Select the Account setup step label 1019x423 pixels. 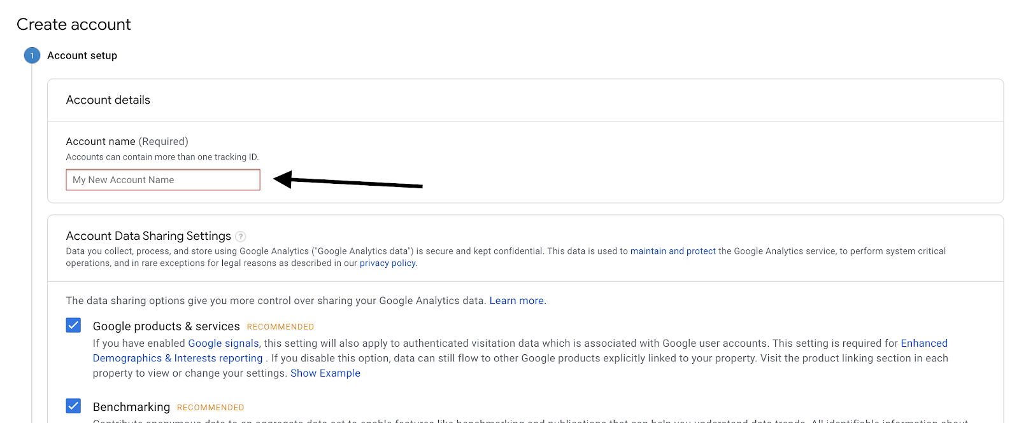pyautogui.click(x=82, y=55)
